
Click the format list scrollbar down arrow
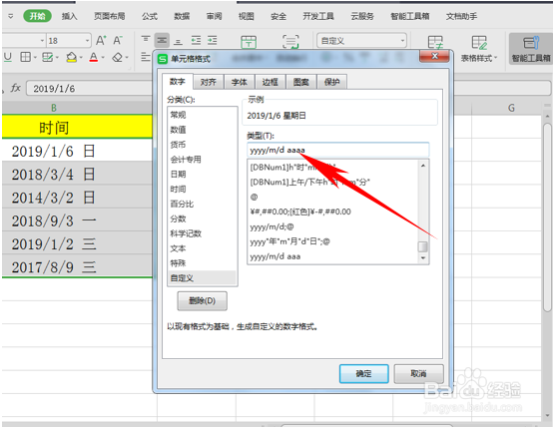point(423,258)
